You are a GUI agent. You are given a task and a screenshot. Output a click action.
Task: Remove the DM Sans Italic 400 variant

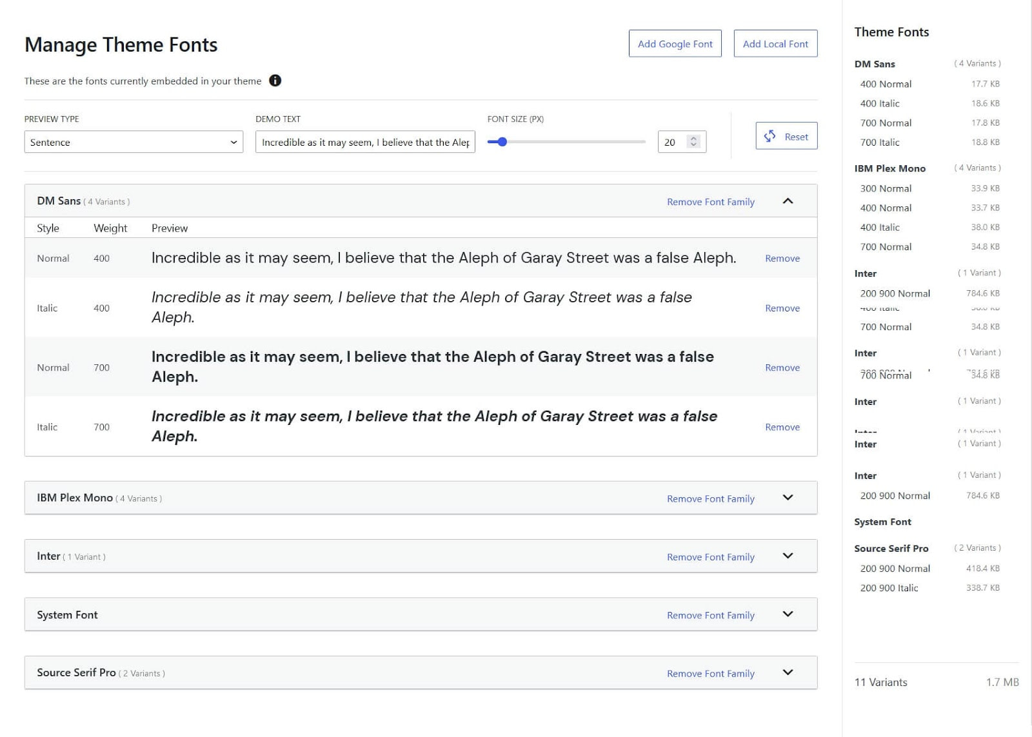click(x=782, y=308)
